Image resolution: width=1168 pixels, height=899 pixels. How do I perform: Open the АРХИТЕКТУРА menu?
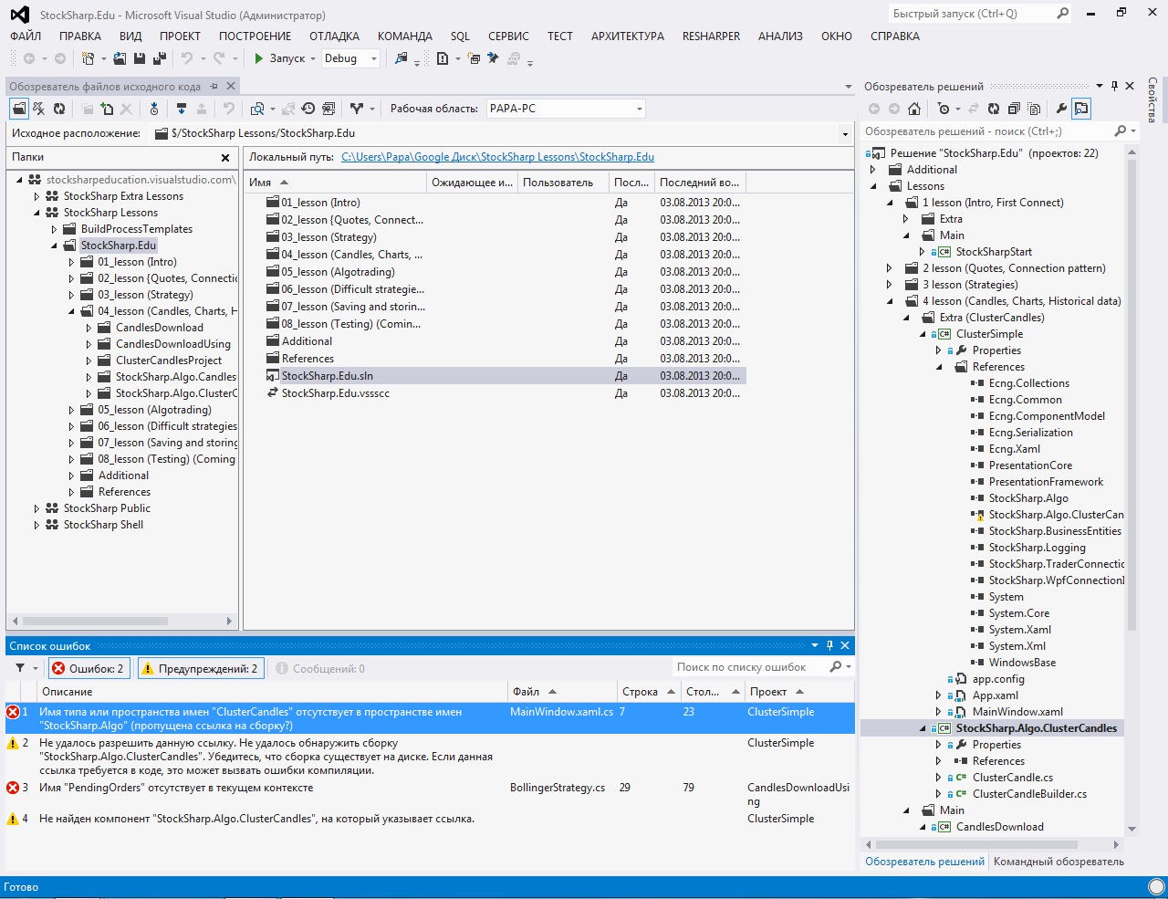tap(628, 37)
